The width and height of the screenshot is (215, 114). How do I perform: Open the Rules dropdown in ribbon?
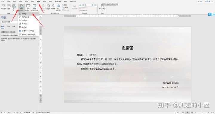(65, 5)
